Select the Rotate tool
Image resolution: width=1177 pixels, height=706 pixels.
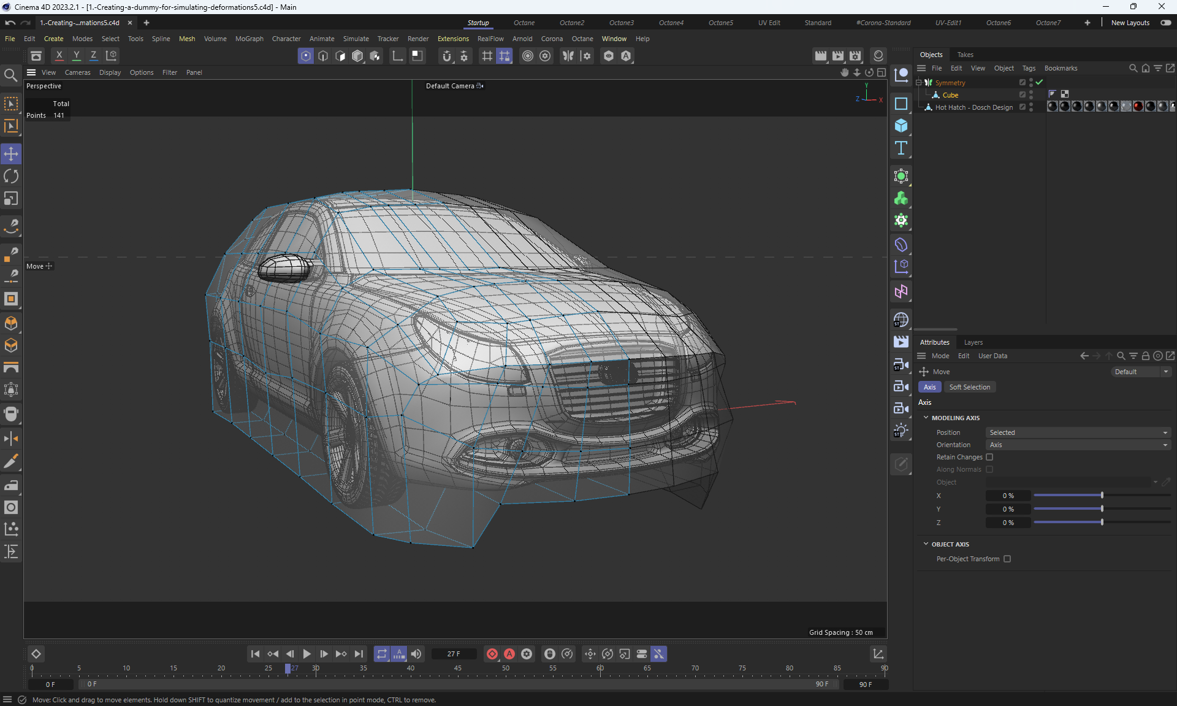tap(11, 177)
